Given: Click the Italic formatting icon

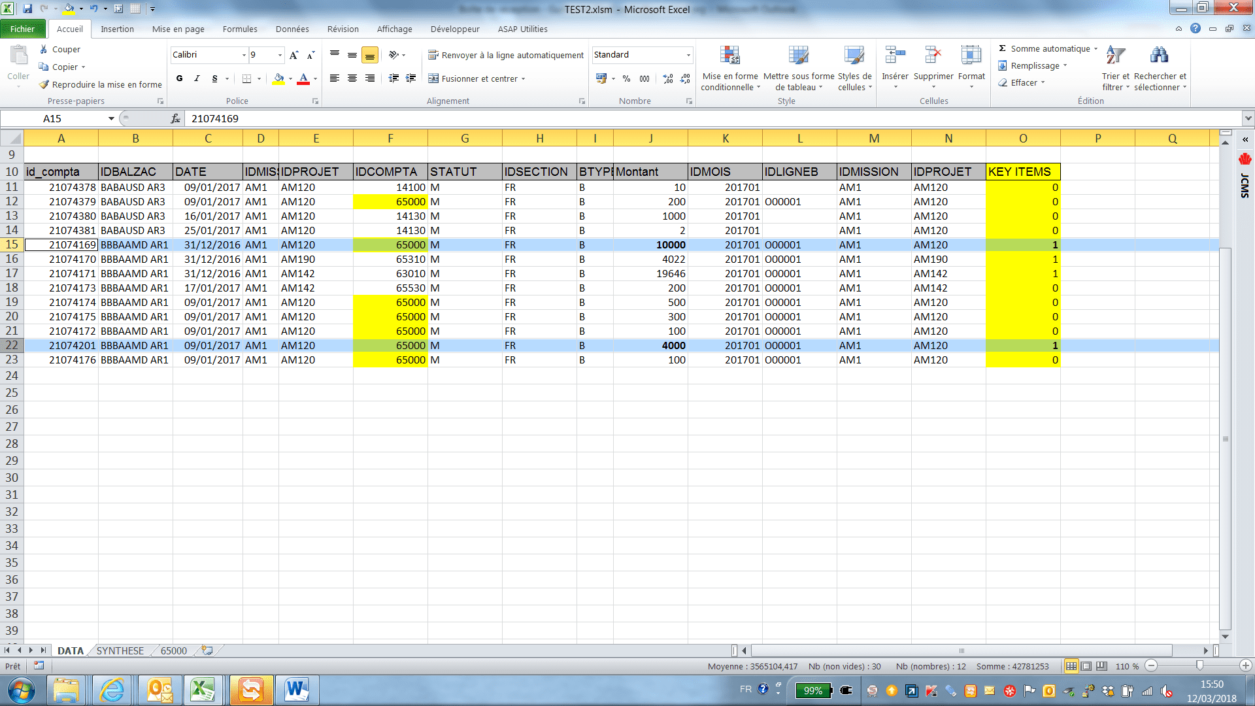Looking at the screenshot, I should 197,78.
